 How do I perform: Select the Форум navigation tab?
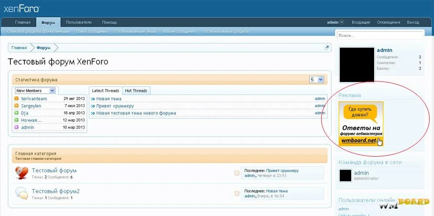click(x=48, y=23)
